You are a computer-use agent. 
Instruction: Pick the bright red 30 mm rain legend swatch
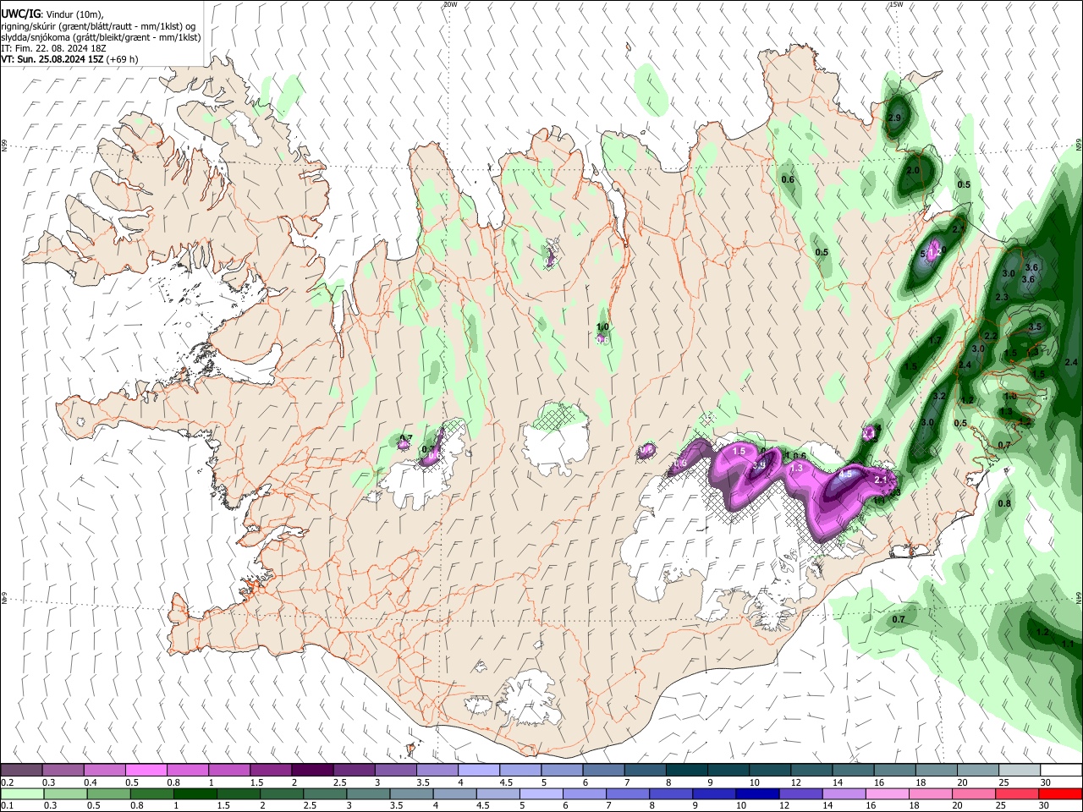(1060, 793)
